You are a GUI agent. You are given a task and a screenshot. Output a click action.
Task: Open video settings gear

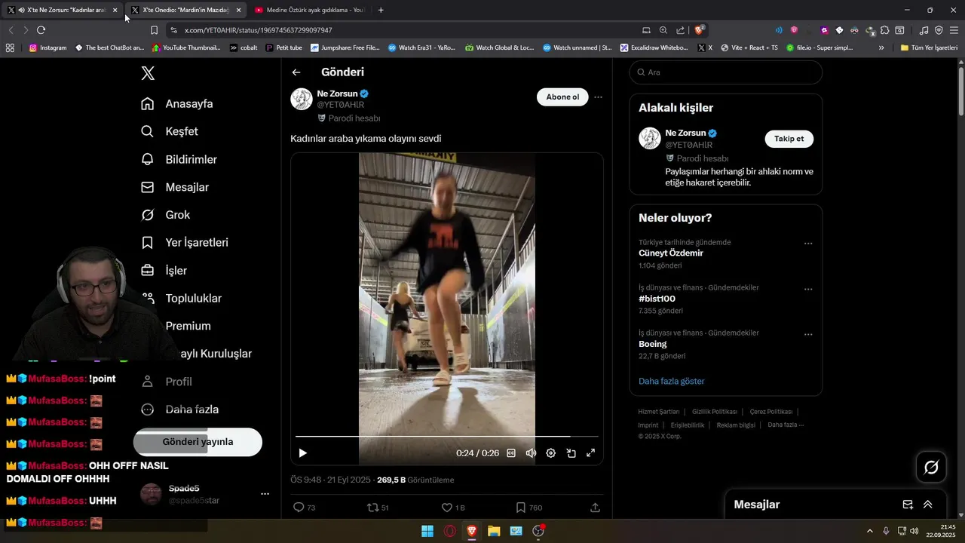pos(551,453)
